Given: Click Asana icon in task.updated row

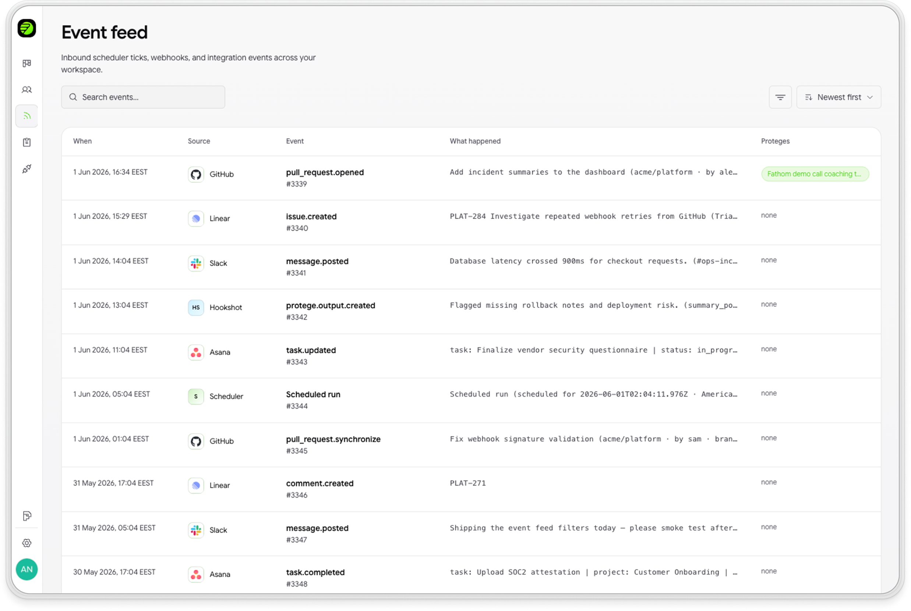Looking at the screenshot, I should pos(196,352).
